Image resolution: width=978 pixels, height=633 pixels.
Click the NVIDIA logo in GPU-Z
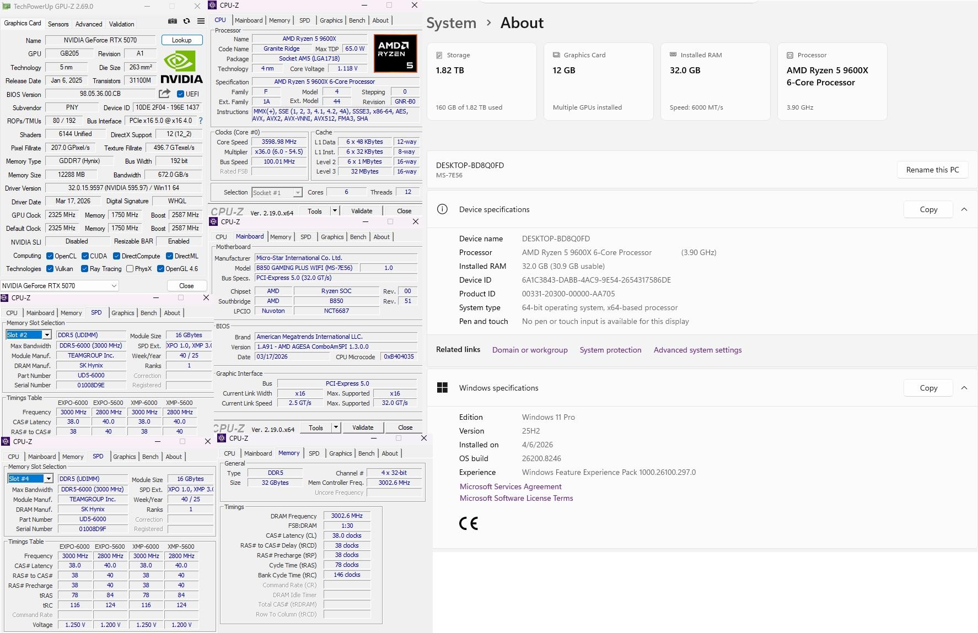[181, 67]
